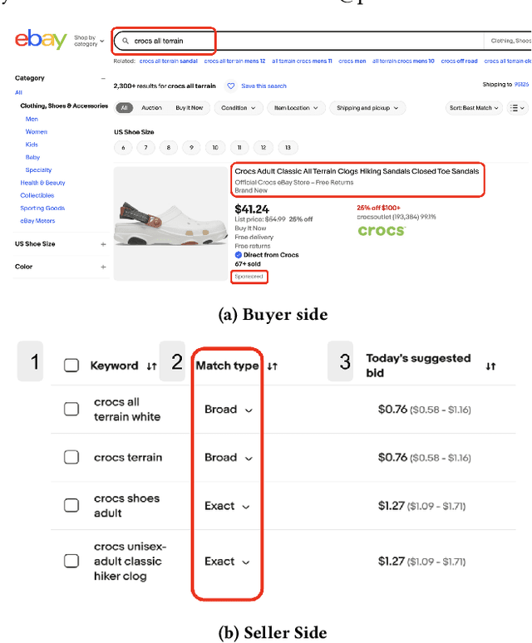The width and height of the screenshot is (532, 643).
Task: Expand the Color sidebar filter
Action: 103,267
